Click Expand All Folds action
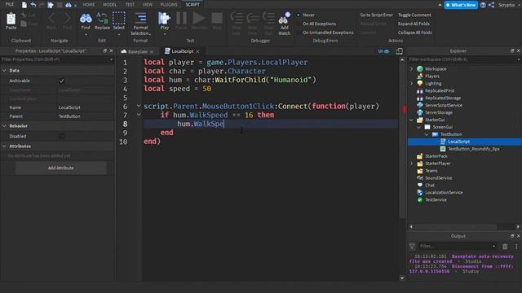Screen dimensions: 522x293 (414, 24)
